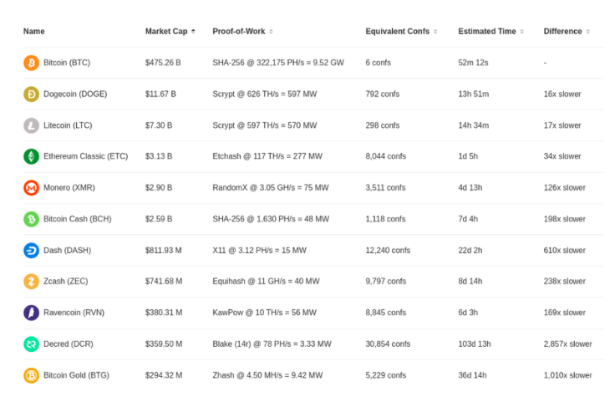Image resolution: width=615 pixels, height=397 pixels.
Task: Click the Bitcoin orange logo icon
Action: click(x=32, y=63)
